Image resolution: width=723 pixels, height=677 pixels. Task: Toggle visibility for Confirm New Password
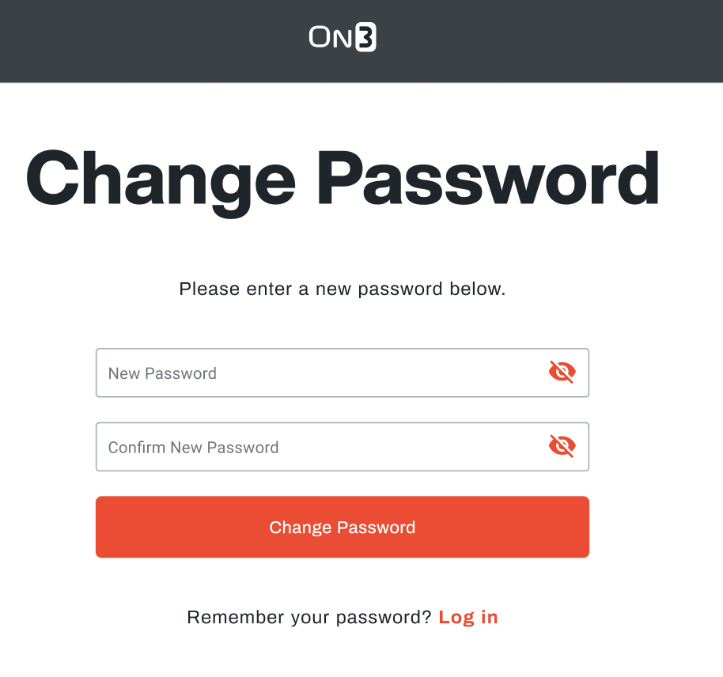[562, 446]
